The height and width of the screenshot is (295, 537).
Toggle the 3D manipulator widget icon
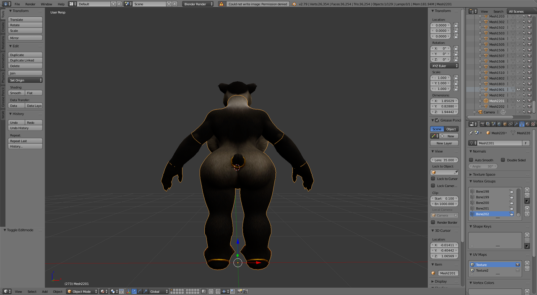(x=128, y=291)
